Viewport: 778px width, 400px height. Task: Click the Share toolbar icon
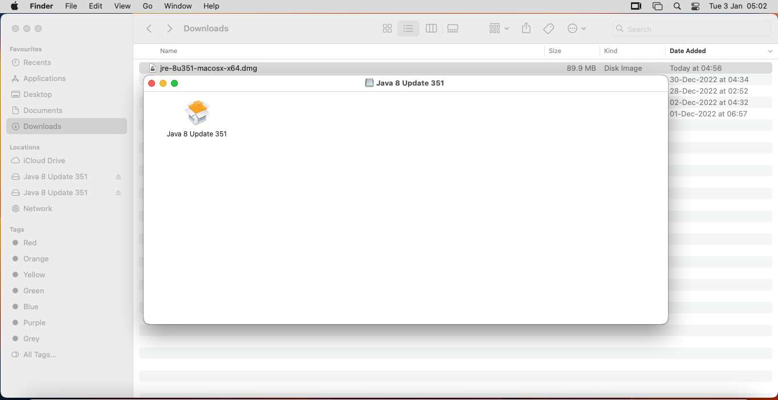click(x=526, y=29)
